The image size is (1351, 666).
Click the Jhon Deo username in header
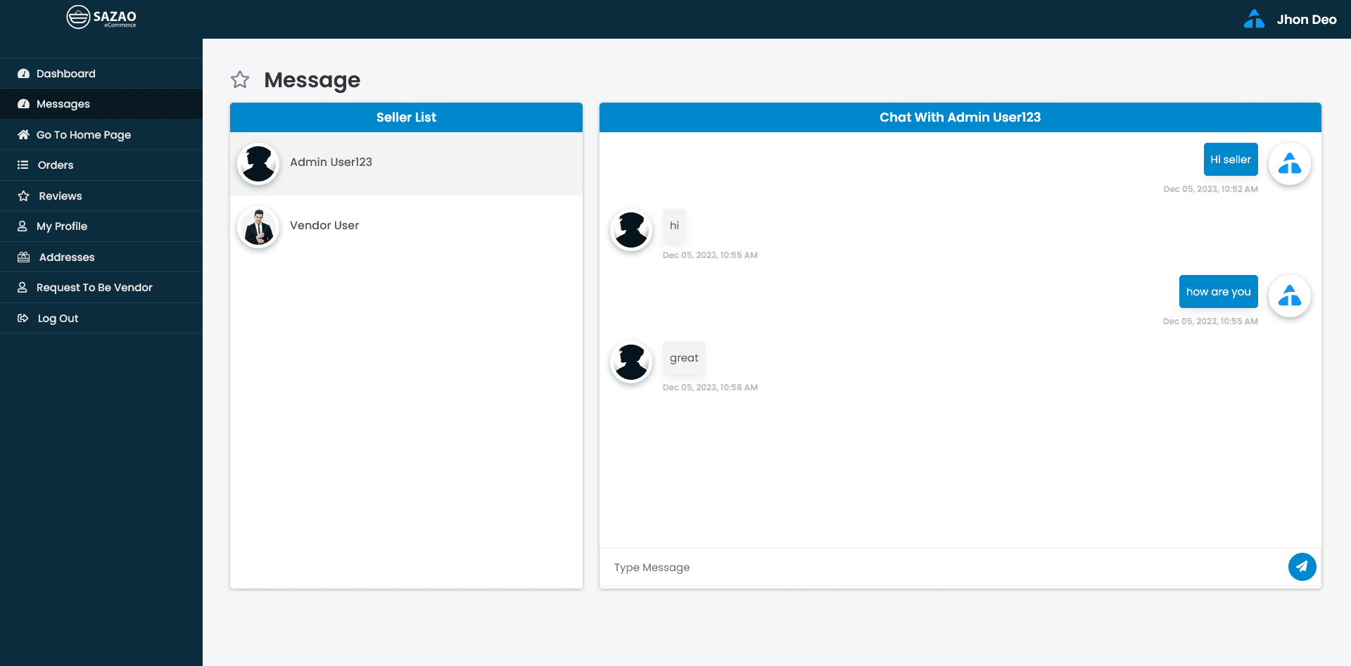pyautogui.click(x=1307, y=20)
